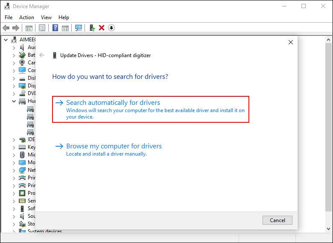Select the IDE controllers icon in tree

tap(22, 139)
